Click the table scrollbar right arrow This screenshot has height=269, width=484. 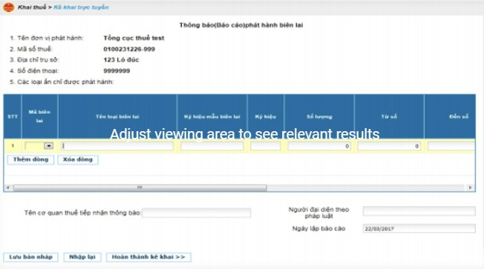(470, 187)
